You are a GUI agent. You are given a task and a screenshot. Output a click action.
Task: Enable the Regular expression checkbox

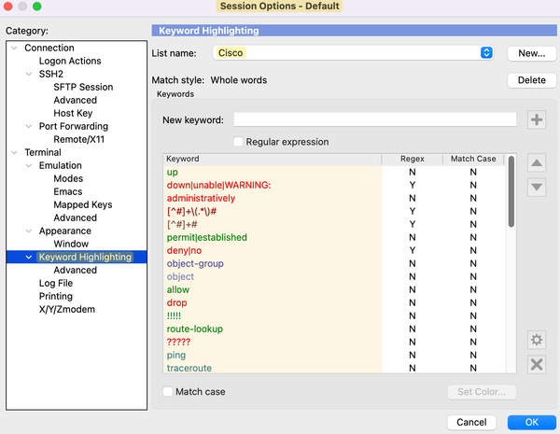coord(238,142)
